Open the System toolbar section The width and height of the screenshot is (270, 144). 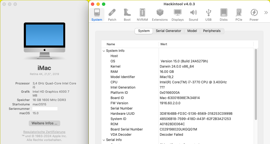[x=97, y=15]
